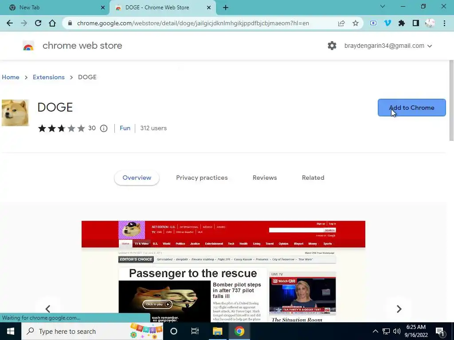Open the Fun category link
454x340 pixels.
coord(125,128)
